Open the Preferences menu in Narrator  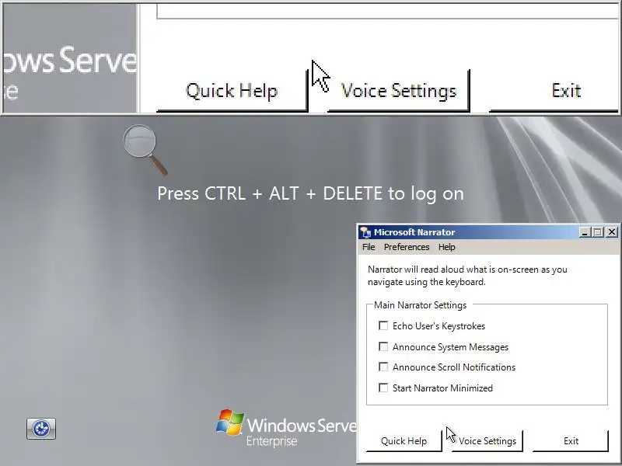click(x=407, y=247)
